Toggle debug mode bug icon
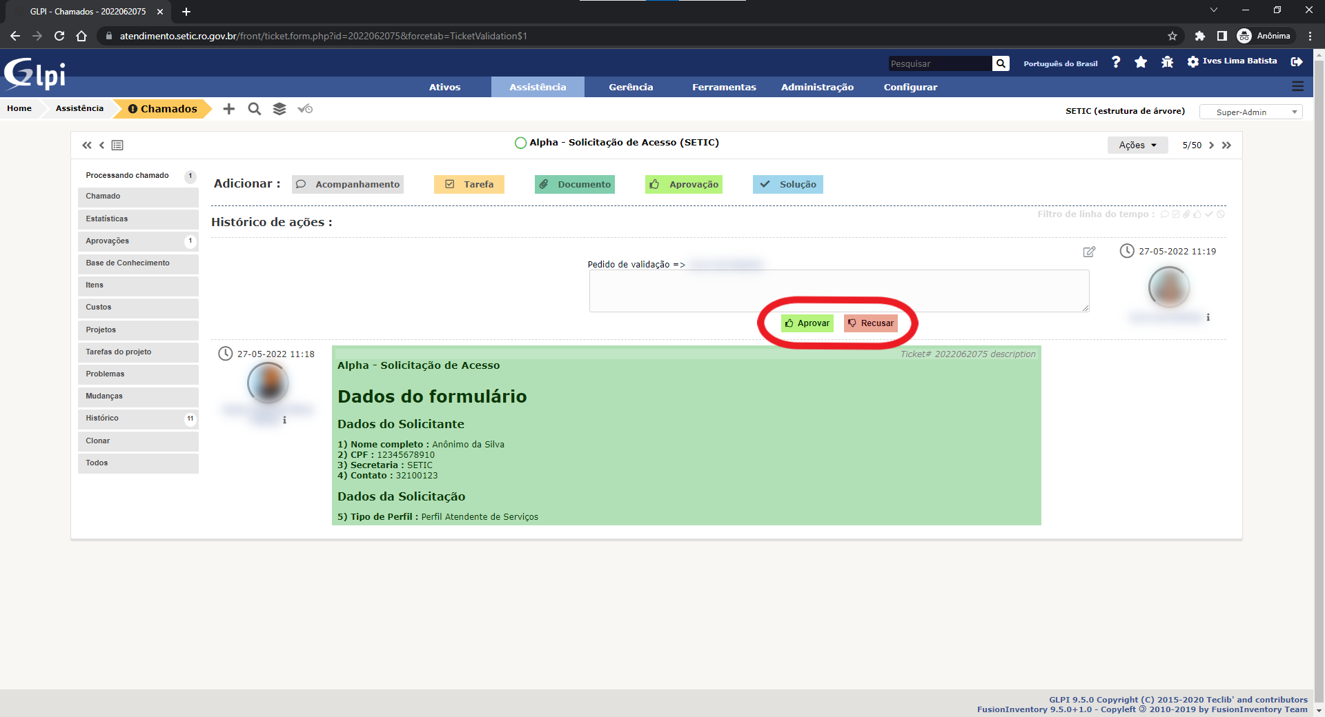The height and width of the screenshot is (717, 1325). [1167, 62]
